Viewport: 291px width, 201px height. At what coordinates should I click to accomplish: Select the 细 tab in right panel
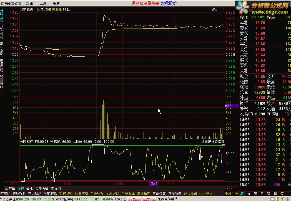tap(255, 194)
